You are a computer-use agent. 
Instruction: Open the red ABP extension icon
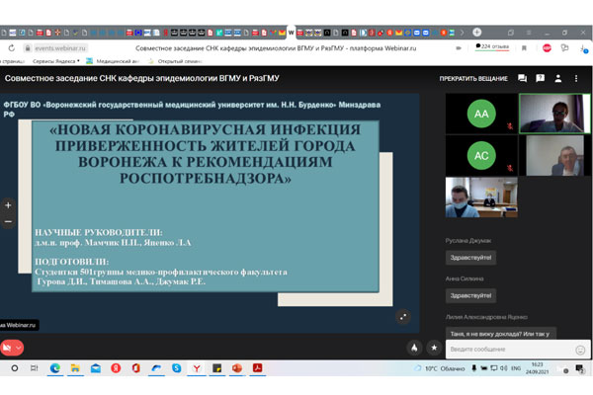[x=547, y=48]
